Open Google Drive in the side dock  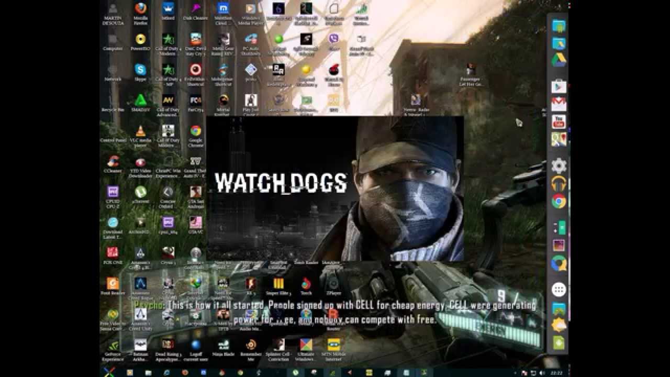[558, 61]
